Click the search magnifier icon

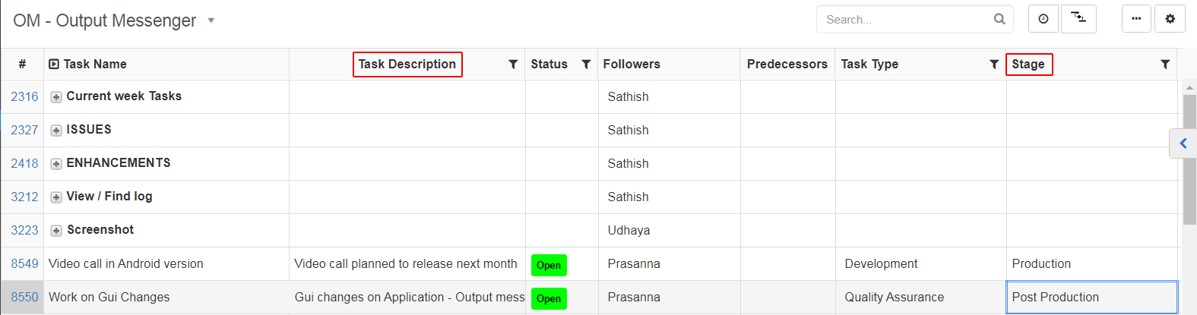999,19
